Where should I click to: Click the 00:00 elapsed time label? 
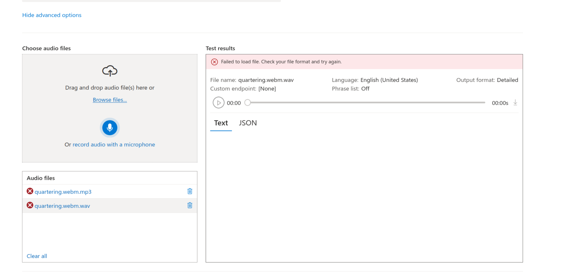234,103
